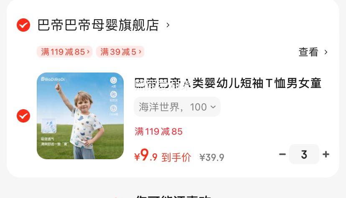Tap the red 满119减85 promotion under variant

(159, 132)
